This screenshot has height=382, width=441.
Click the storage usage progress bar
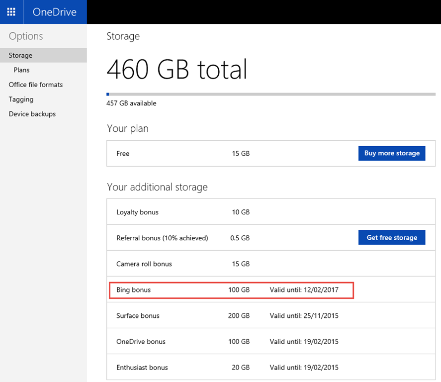click(x=270, y=94)
